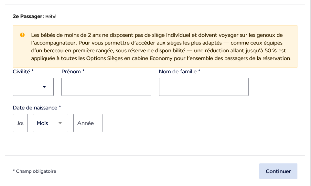Click the 2e Passager heading
This screenshot has height=186, width=311.
28,16
